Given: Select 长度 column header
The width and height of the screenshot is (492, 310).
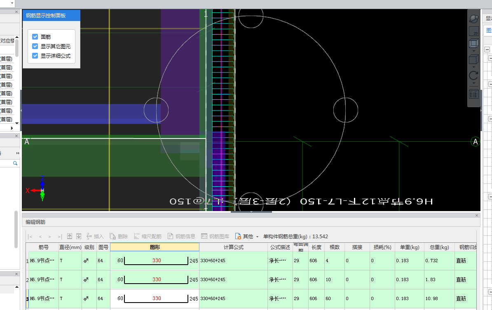Looking at the screenshot, I should (x=316, y=247).
